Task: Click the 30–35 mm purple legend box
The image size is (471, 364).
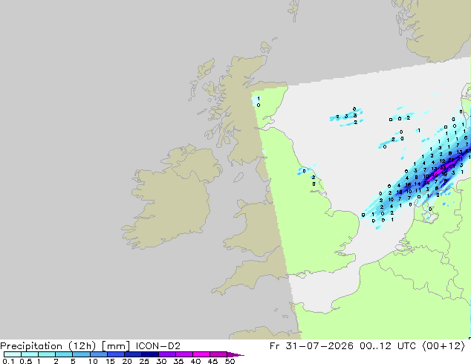Action: pos(167,354)
